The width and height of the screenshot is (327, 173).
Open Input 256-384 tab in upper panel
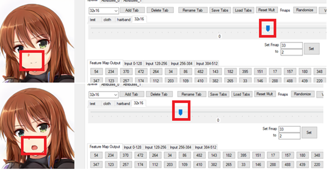coord(182,64)
